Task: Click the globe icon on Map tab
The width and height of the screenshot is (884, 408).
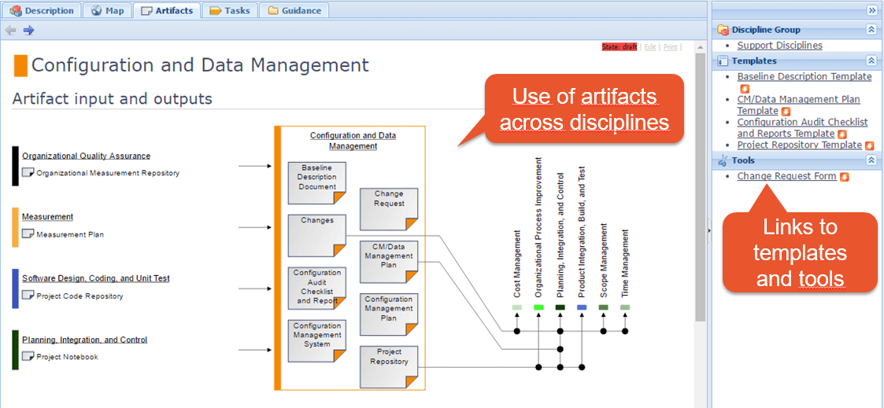Action: 96,11
